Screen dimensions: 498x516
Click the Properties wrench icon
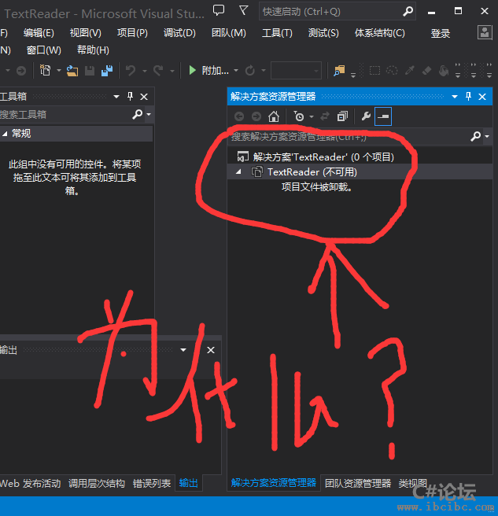(366, 116)
